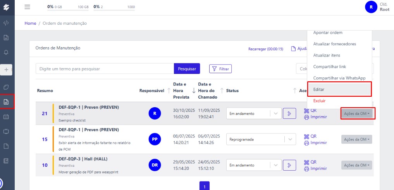Expand status dropdown for order 21
This screenshot has height=190, width=394.
pos(275,113)
